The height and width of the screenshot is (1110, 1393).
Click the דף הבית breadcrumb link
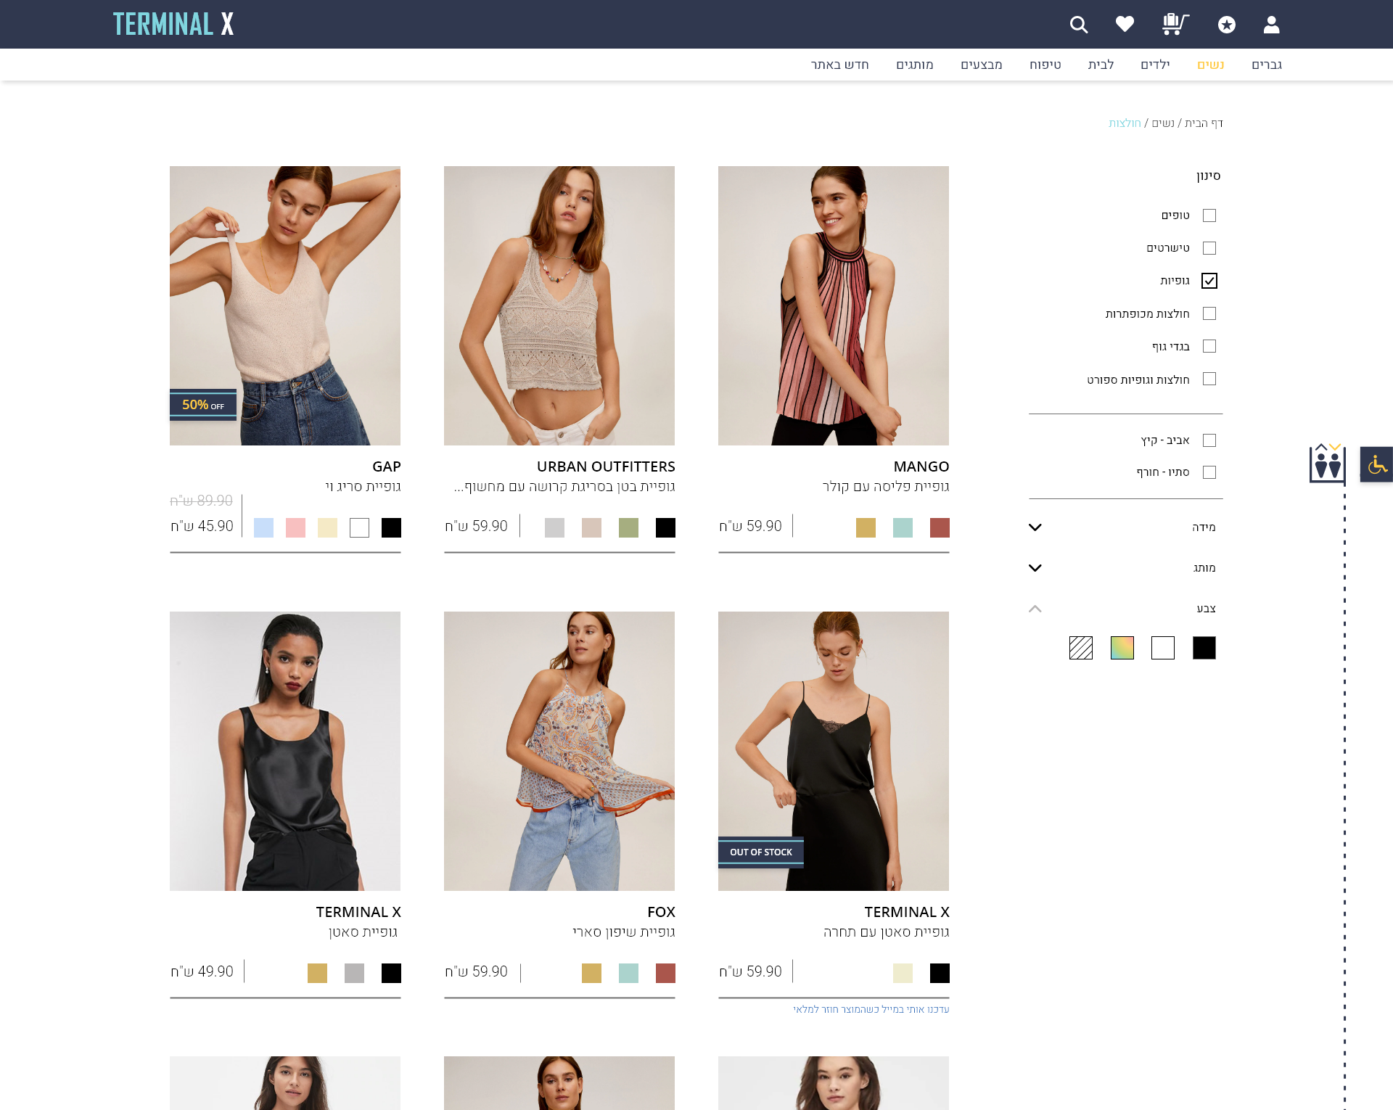1204,123
